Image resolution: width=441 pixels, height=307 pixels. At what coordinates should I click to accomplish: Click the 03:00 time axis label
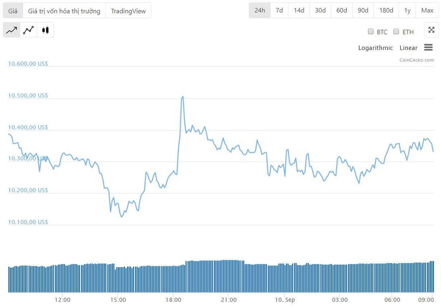click(x=340, y=300)
